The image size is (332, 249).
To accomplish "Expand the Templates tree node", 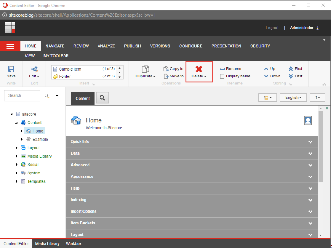I will 17,182.
